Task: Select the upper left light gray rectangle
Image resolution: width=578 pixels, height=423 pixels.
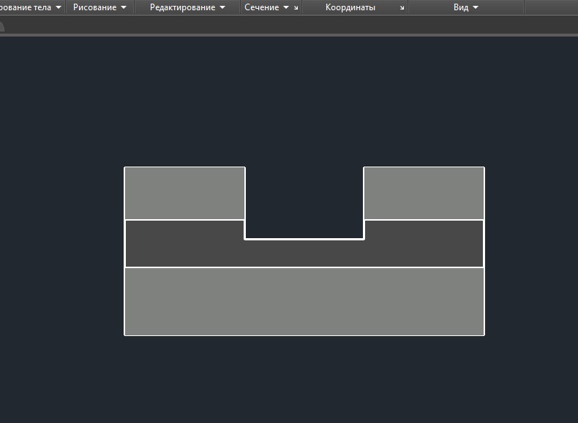Action: click(x=184, y=194)
